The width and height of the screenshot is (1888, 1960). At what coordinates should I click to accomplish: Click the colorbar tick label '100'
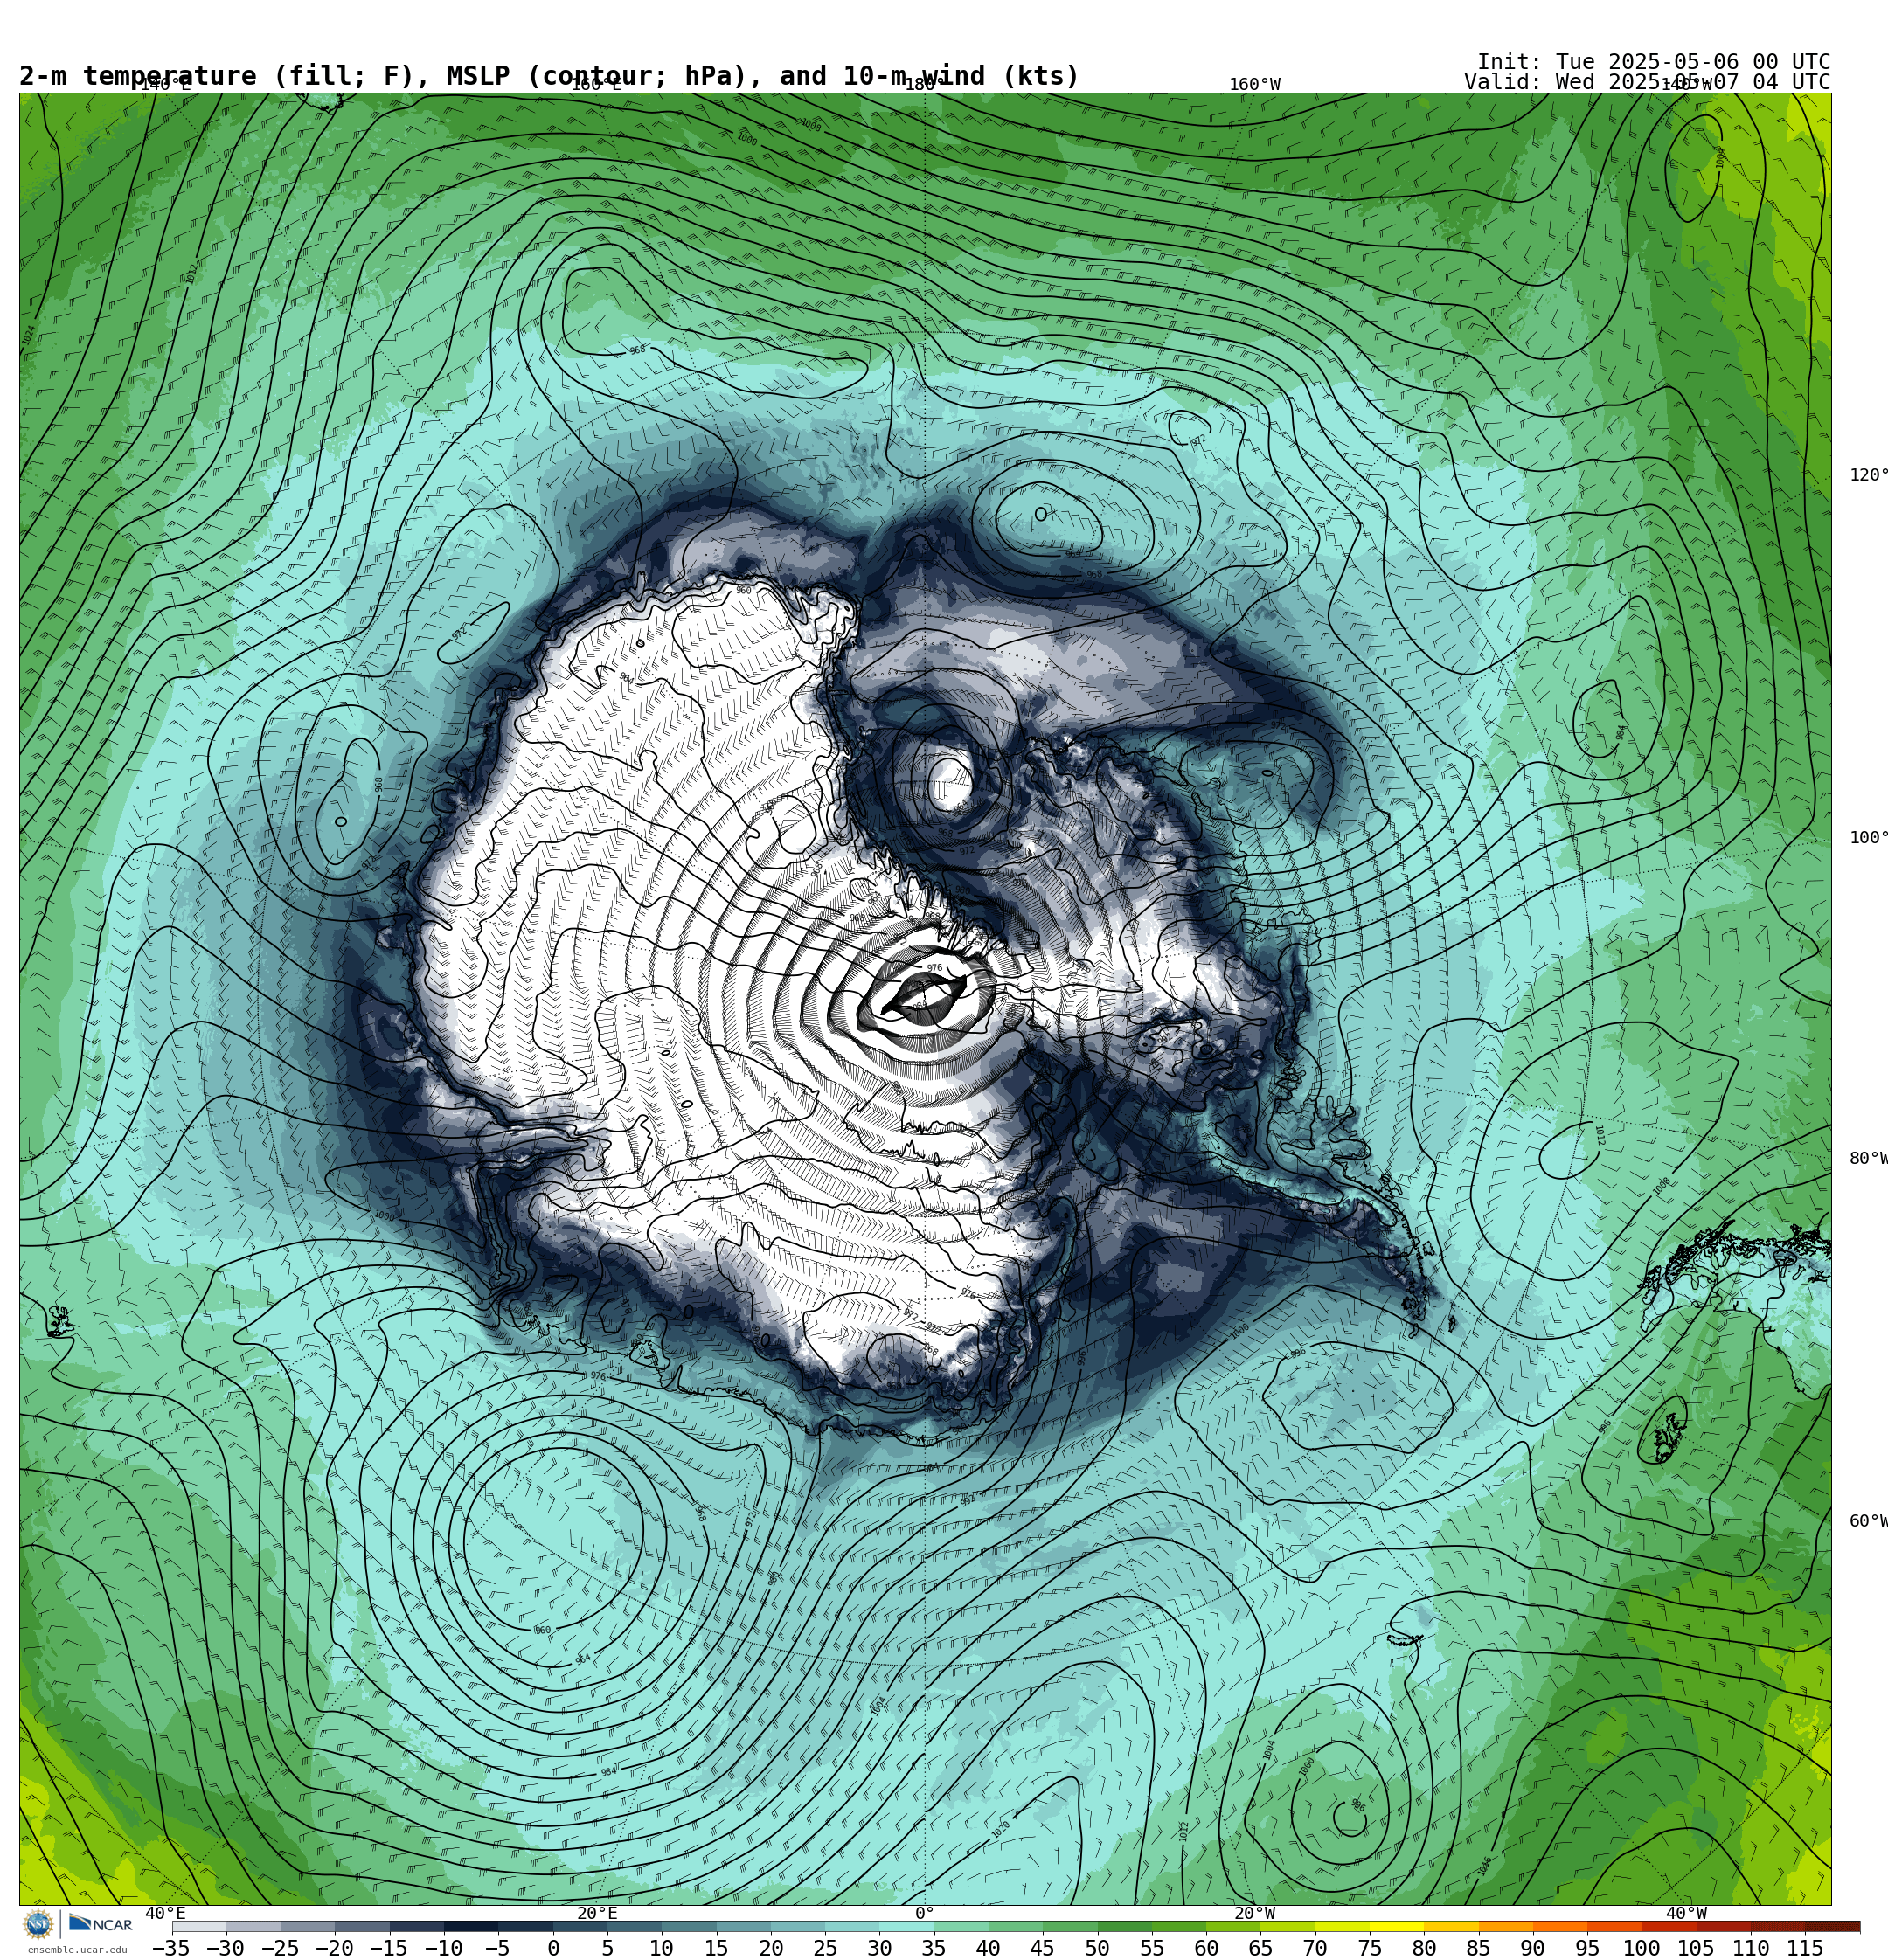(1641, 1948)
